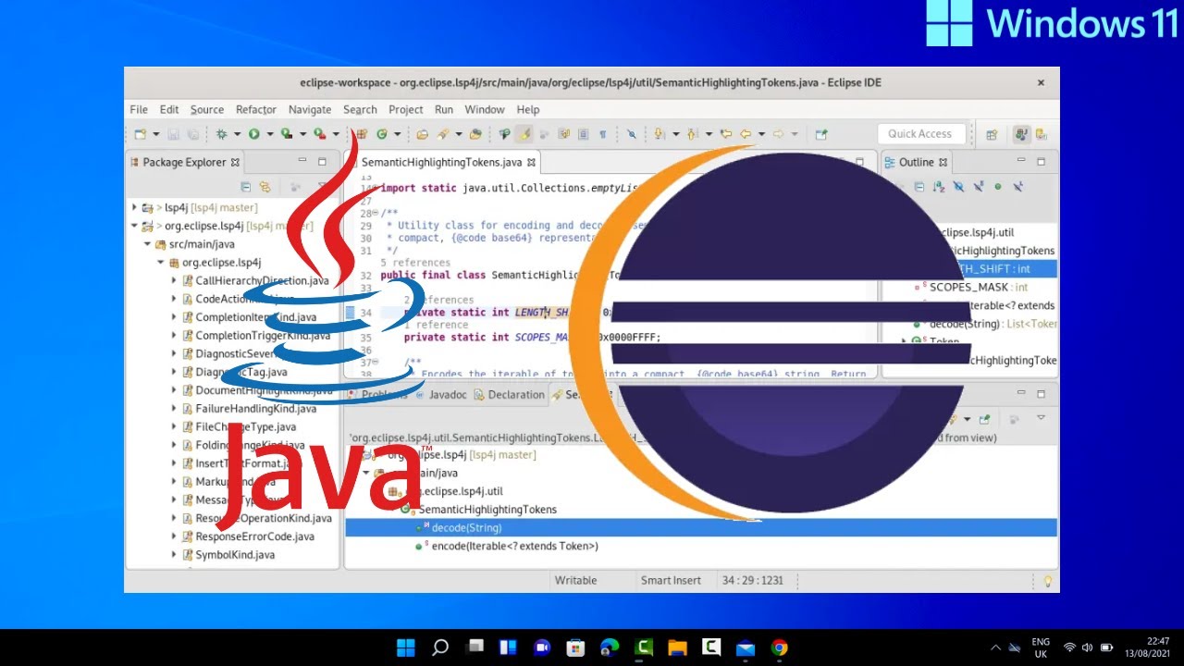Open the Navigate menu
The height and width of the screenshot is (666, 1184).
click(310, 109)
